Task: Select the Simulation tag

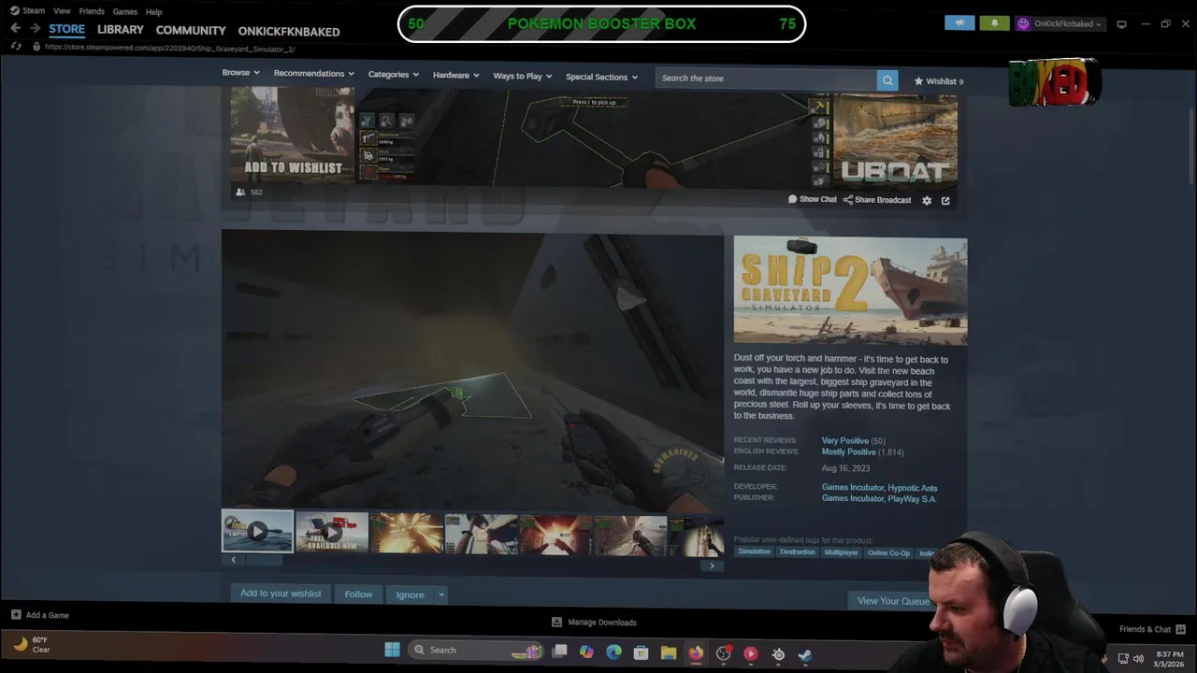Action: pyautogui.click(x=754, y=552)
